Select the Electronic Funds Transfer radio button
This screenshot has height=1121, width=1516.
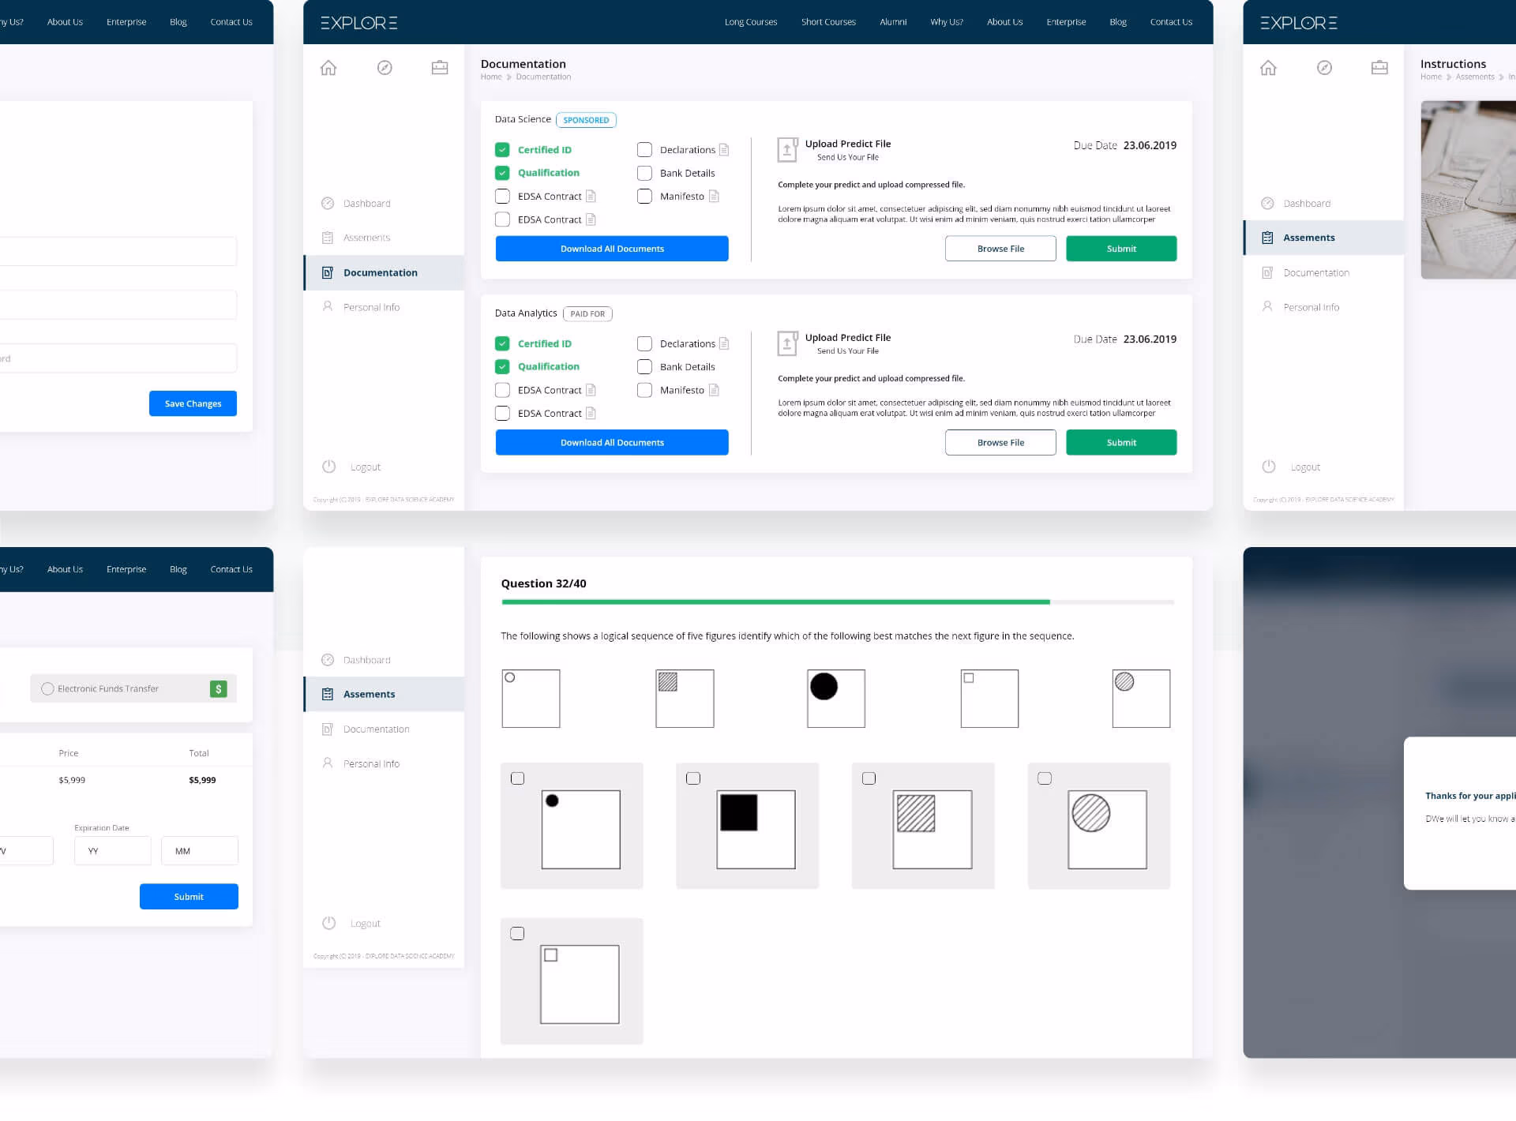coord(47,688)
